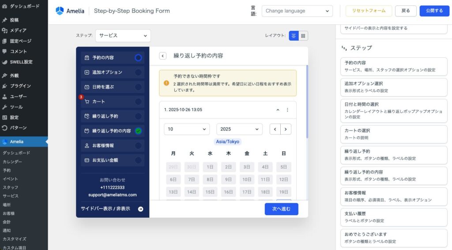This screenshot has height=250, width=452.
Task: Select the 予約の内容 step radio indicator
Action: (x=138, y=58)
